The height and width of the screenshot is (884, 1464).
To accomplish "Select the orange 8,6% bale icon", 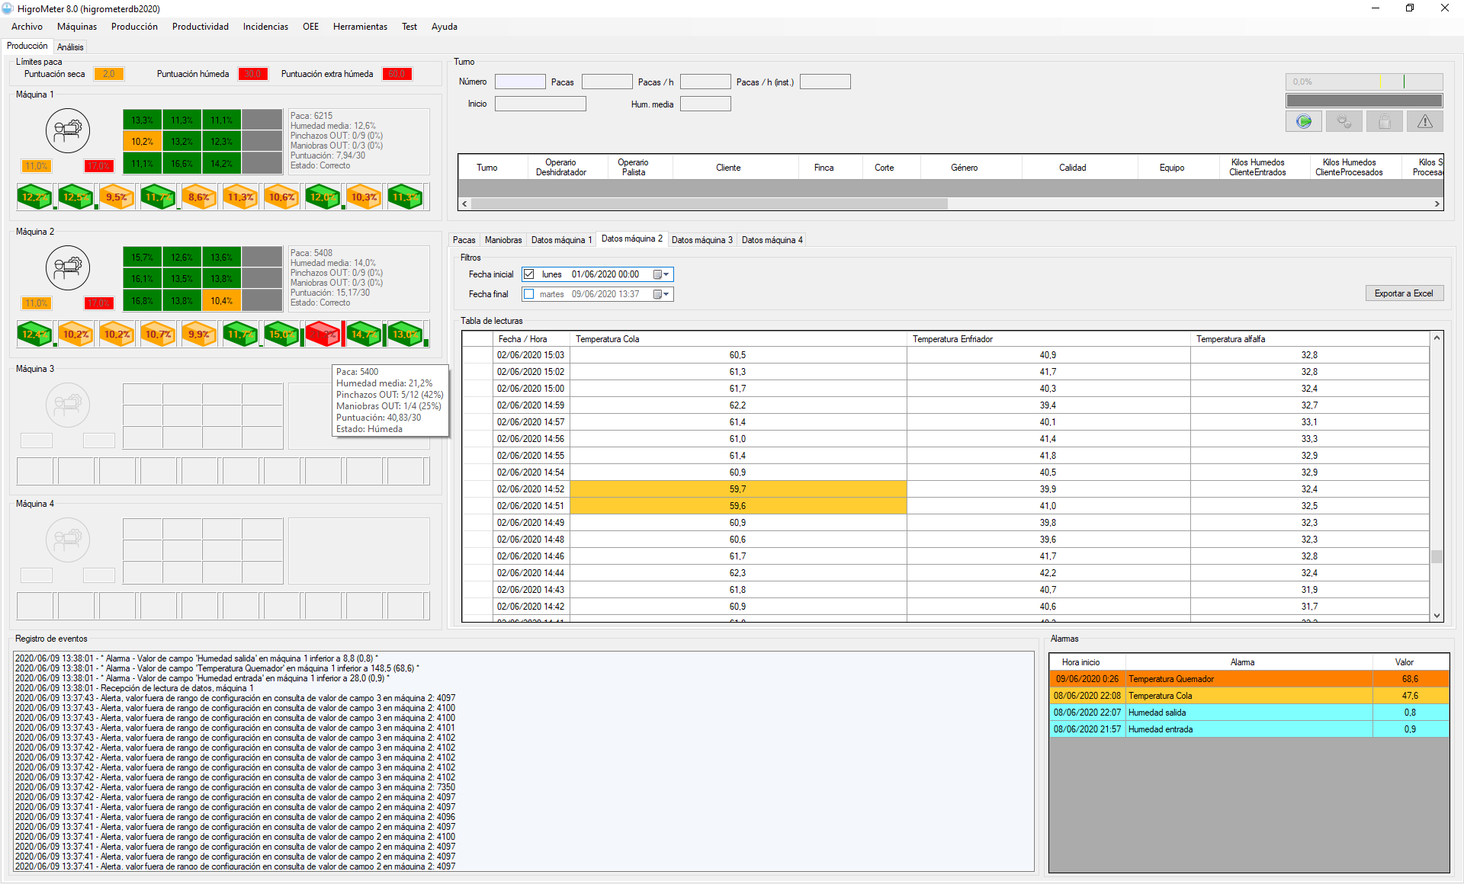I will click(200, 197).
